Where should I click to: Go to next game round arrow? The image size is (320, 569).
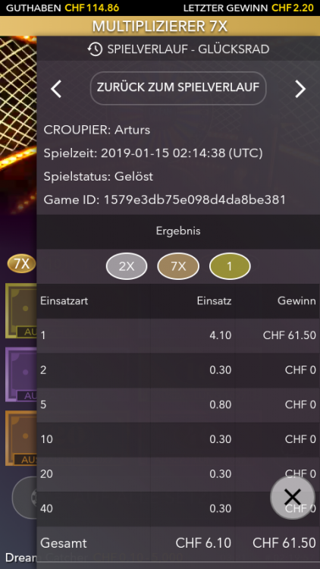(300, 89)
